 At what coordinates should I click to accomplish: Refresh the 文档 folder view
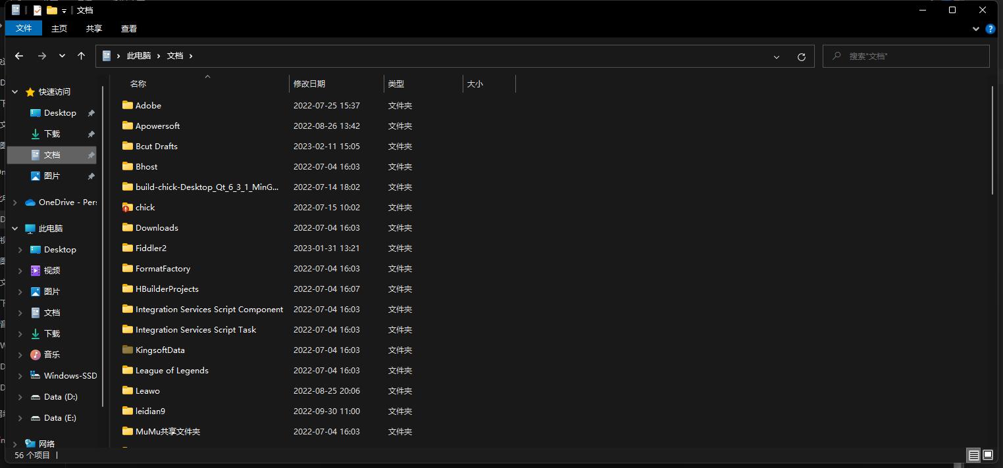click(801, 57)
